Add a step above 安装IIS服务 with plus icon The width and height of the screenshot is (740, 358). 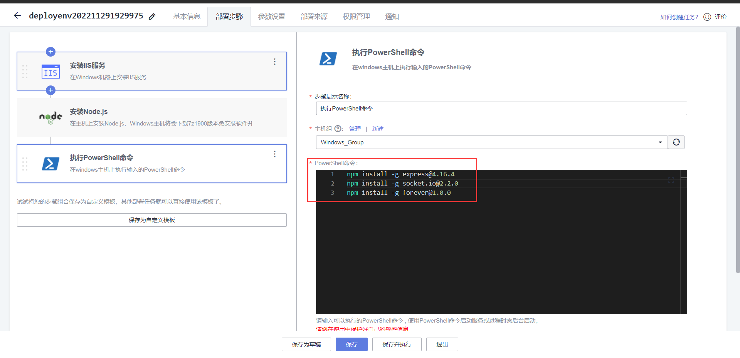(50, 52)
